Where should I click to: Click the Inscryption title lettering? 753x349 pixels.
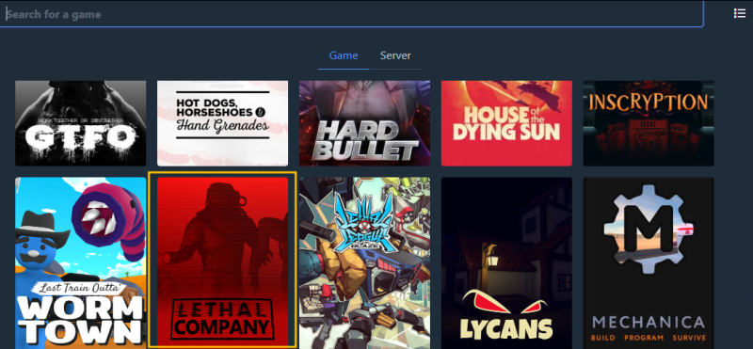click(x=649, y=102)
